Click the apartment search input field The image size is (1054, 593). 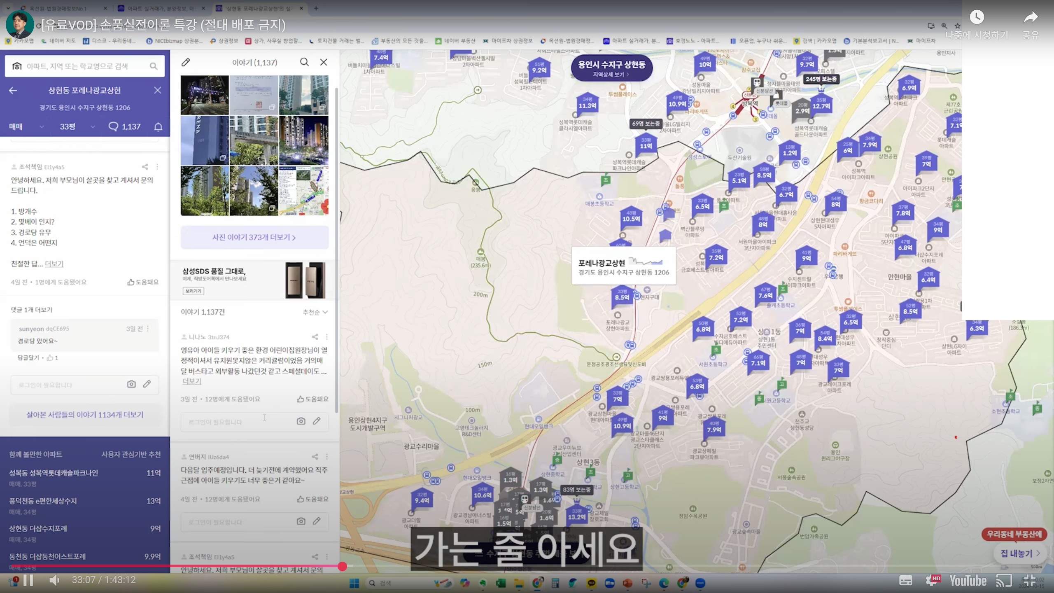pyautogui.click(x=77, y=66)
